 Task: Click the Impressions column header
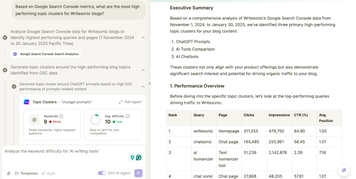tap(279, 118)
